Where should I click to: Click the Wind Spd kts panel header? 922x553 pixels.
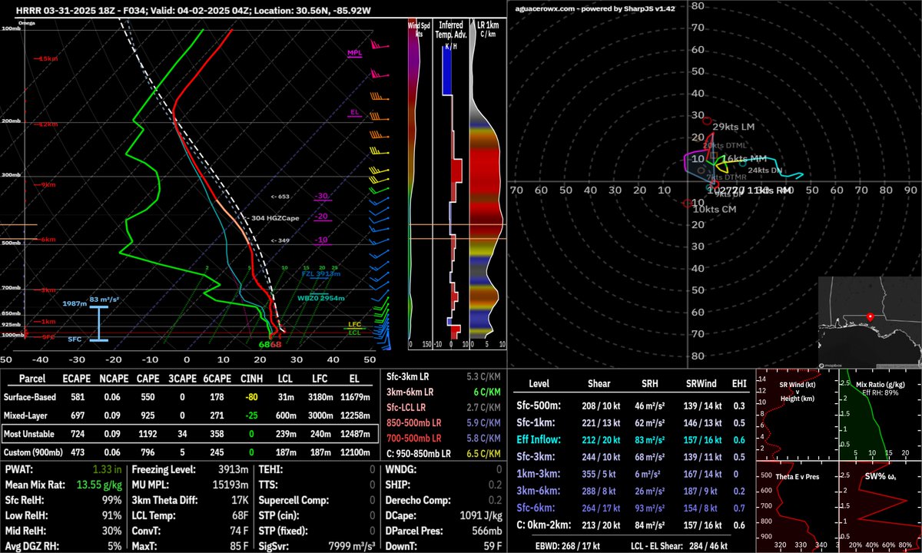pyautogui.click(x=419, y=29)
